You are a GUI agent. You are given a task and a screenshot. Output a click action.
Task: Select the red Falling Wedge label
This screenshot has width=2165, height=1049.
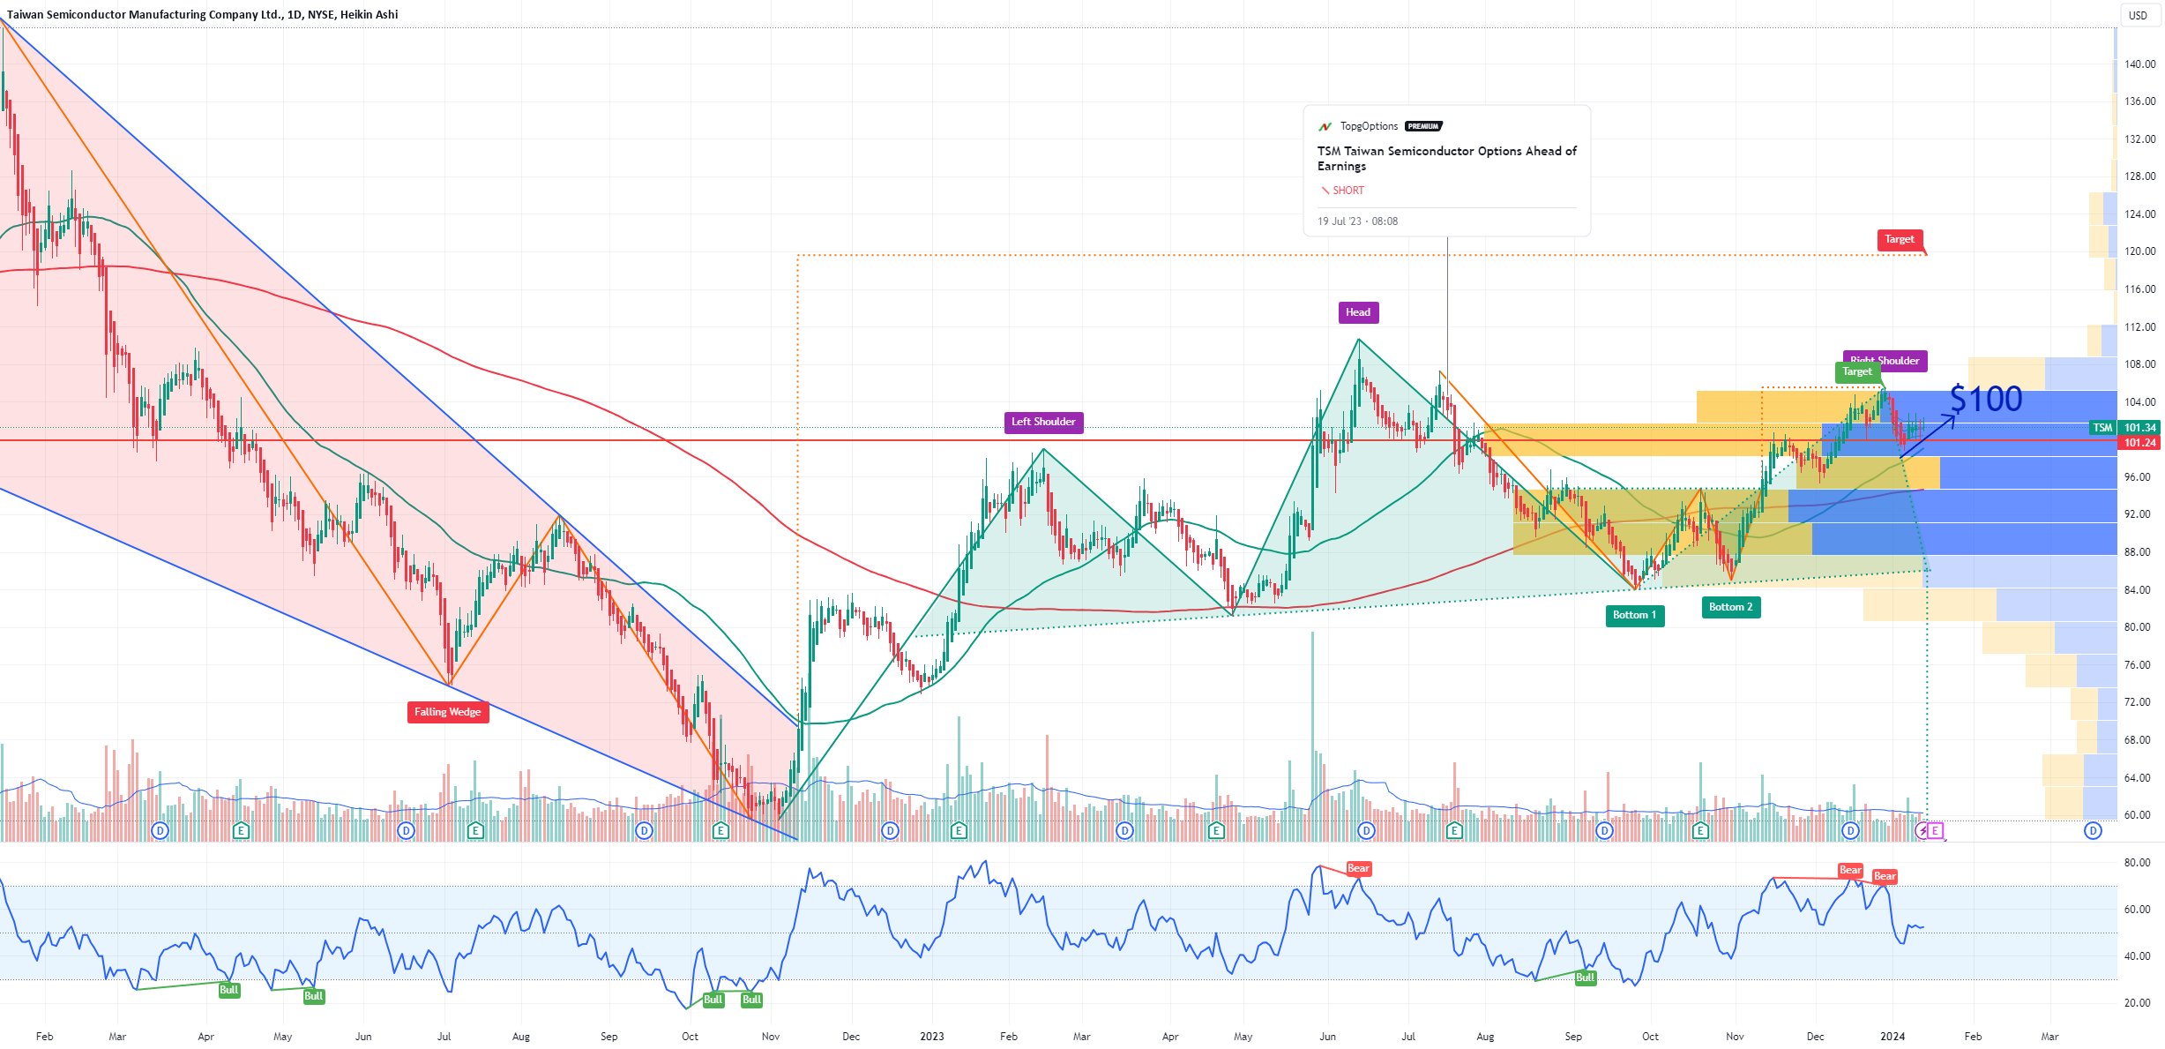(x=448, y=712)
